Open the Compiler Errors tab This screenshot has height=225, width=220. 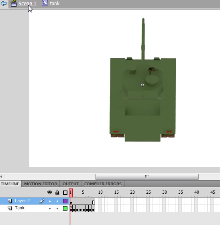coord(103,184)
